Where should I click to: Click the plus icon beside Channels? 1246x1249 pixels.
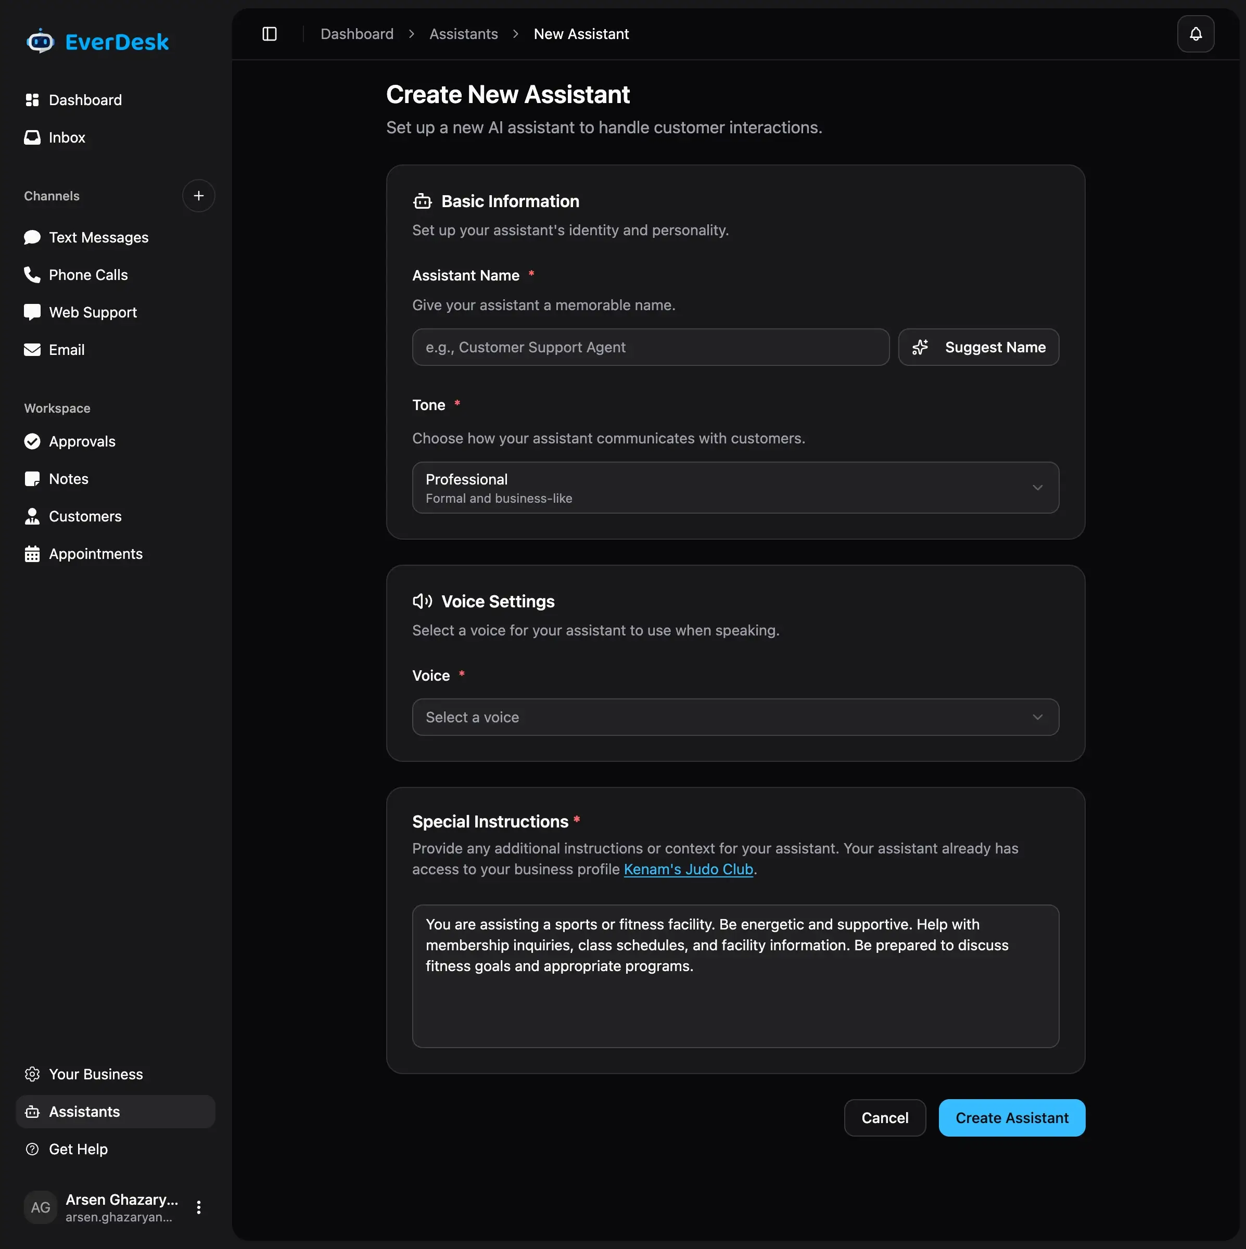click(198, 195)
